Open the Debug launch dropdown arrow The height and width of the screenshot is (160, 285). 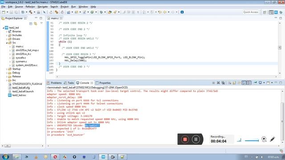coord(105,12)
